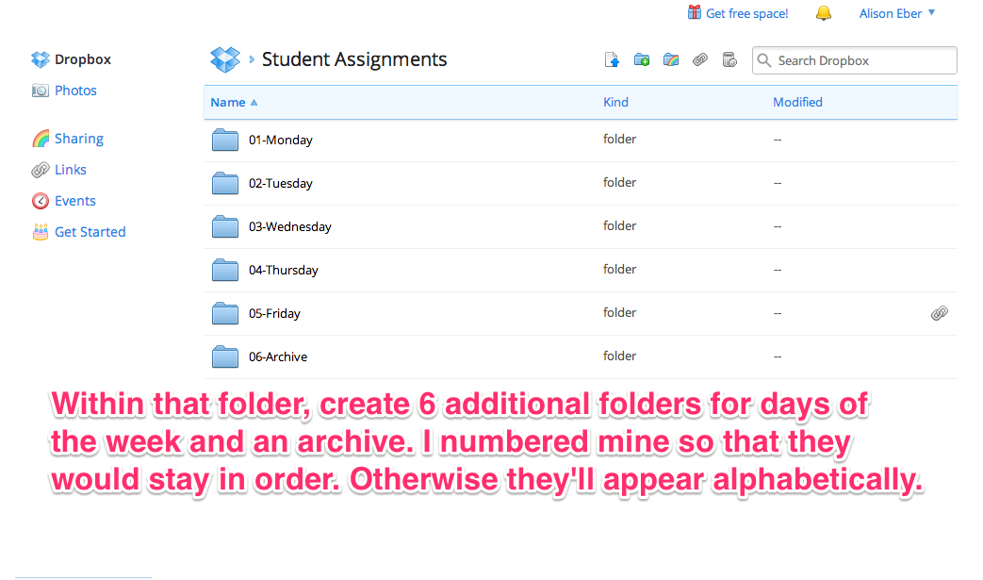
Task: Select the New folder icon
Action: 642,59
